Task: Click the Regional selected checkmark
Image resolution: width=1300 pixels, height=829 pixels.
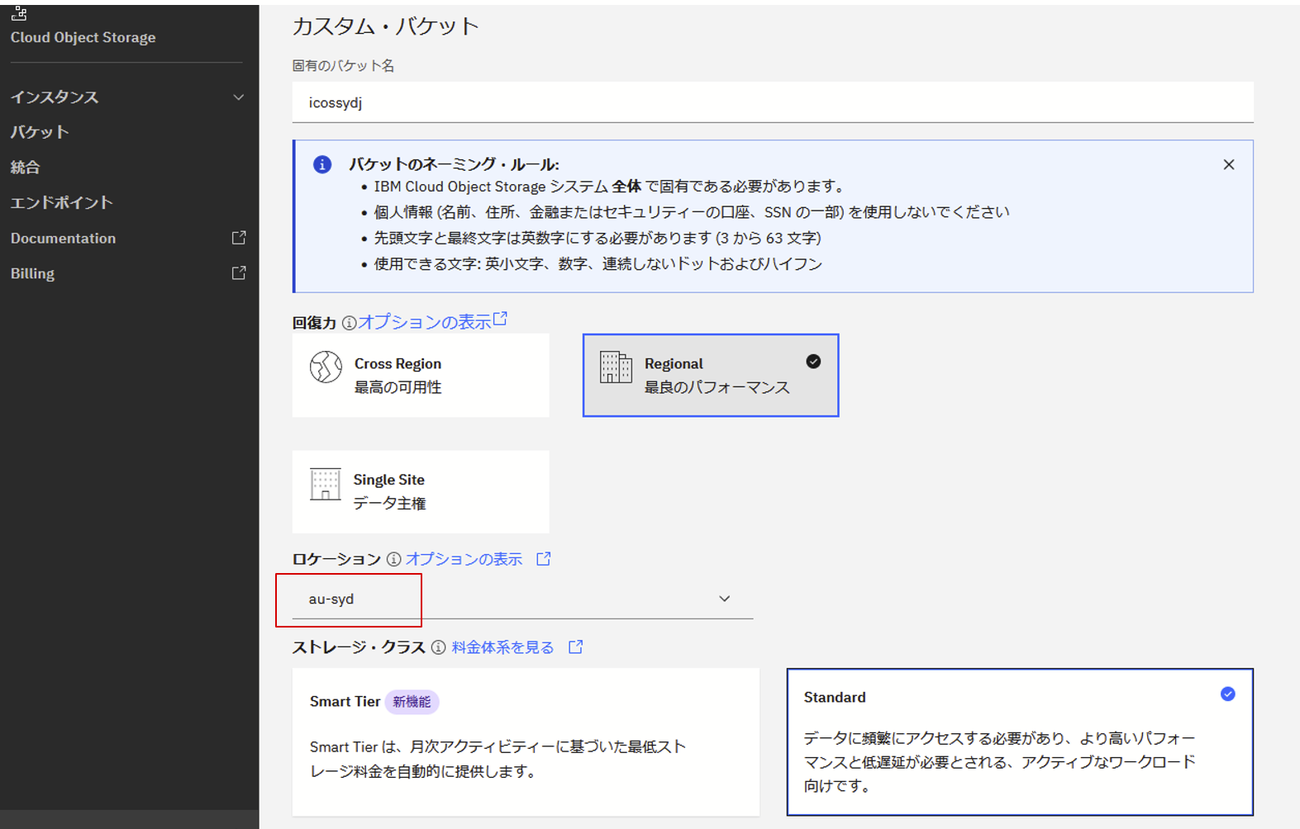Action: [x=813, y=362]
